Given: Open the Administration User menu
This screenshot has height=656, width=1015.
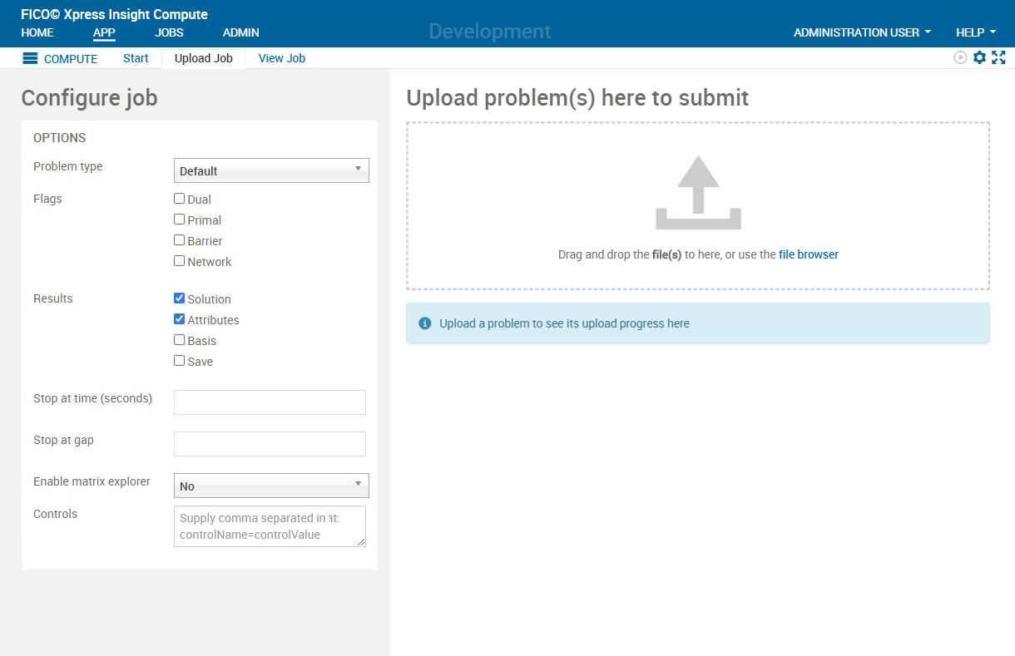Looking at the screenshot, I should pos(862,32).
